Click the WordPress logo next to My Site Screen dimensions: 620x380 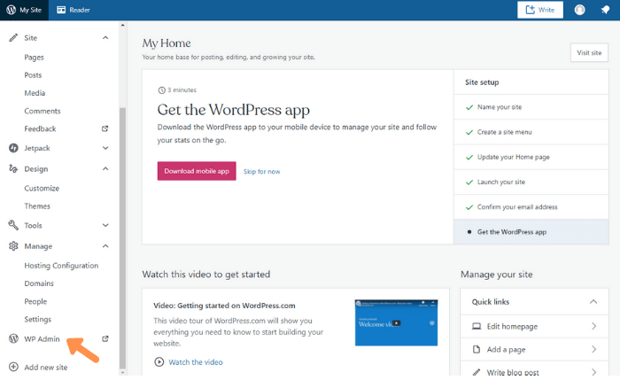tap(11, 10)
